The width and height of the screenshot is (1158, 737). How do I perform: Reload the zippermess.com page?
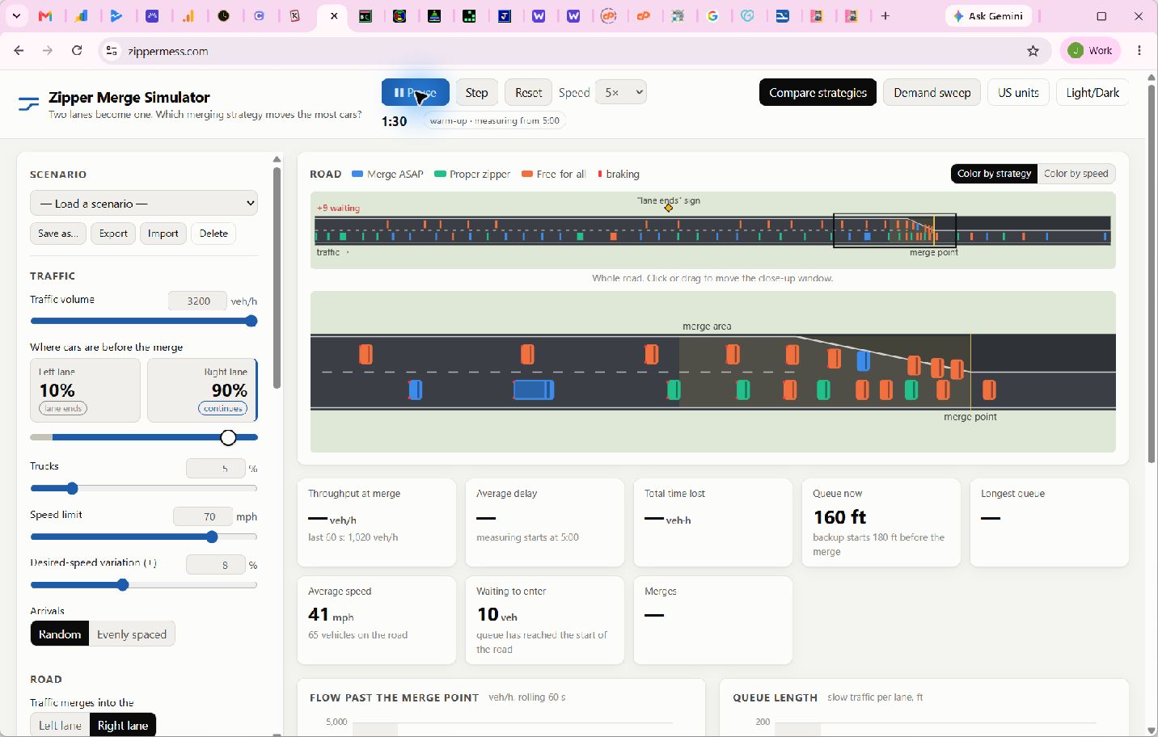[x=77, y=51]
